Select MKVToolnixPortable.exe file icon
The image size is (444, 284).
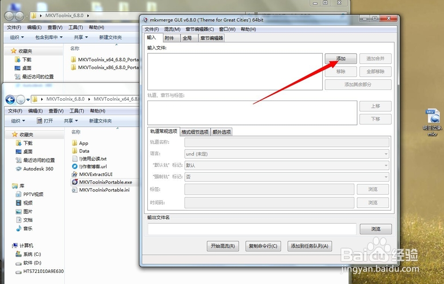pyautogui.click(x=75, y=182)
